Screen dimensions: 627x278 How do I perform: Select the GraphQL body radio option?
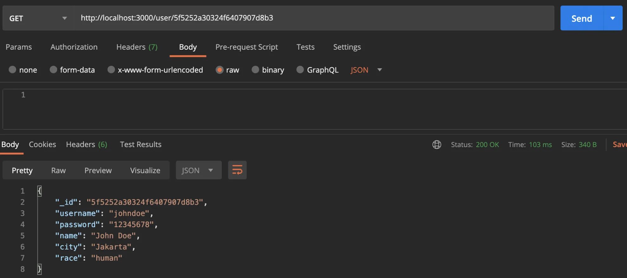tap(300, 70)
